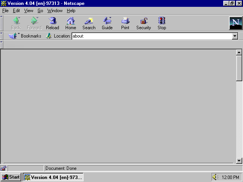This screenshot has width=243, height=182.
Task: Click the 'Document: Done' status text
Action: [x=61, y=168]
